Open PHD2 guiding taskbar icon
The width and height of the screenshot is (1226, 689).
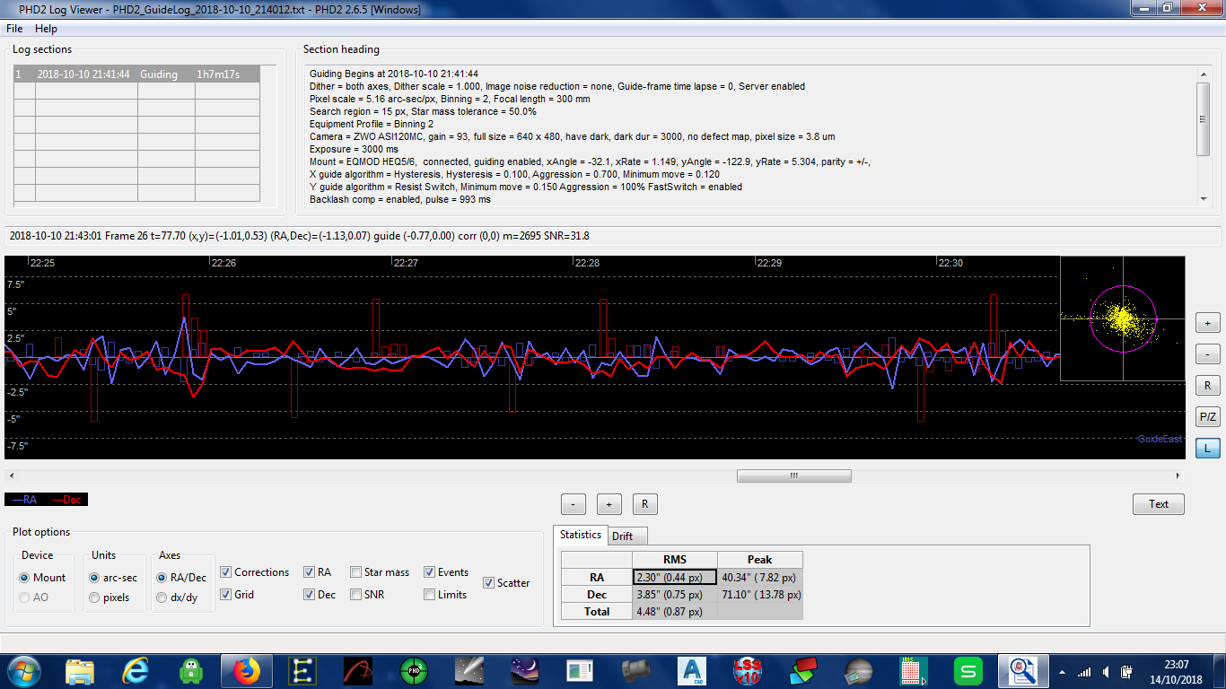(x=414, y=671)
